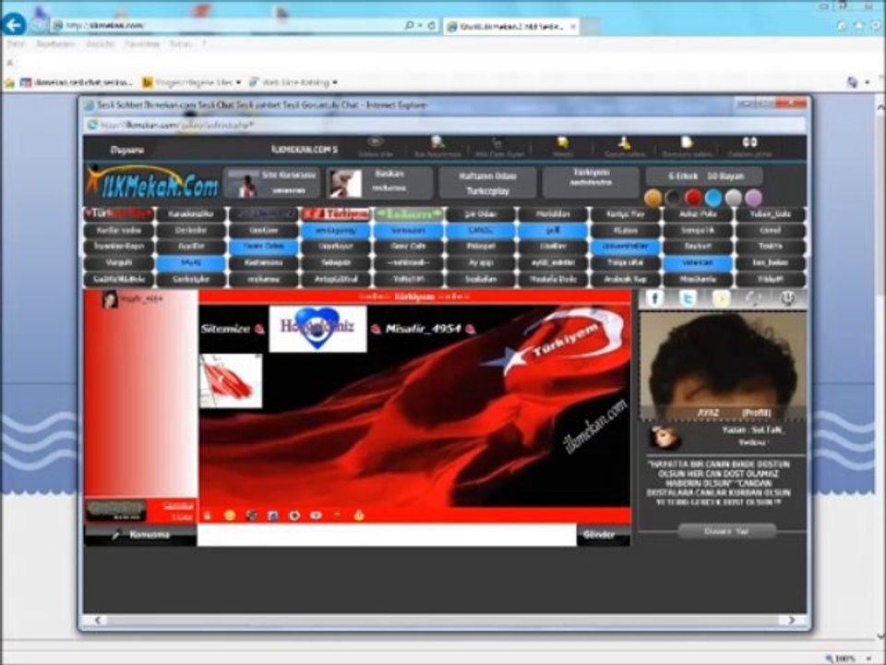Click the IE tools gear icon
The image size is (886, 665).
tap(876, 26)
